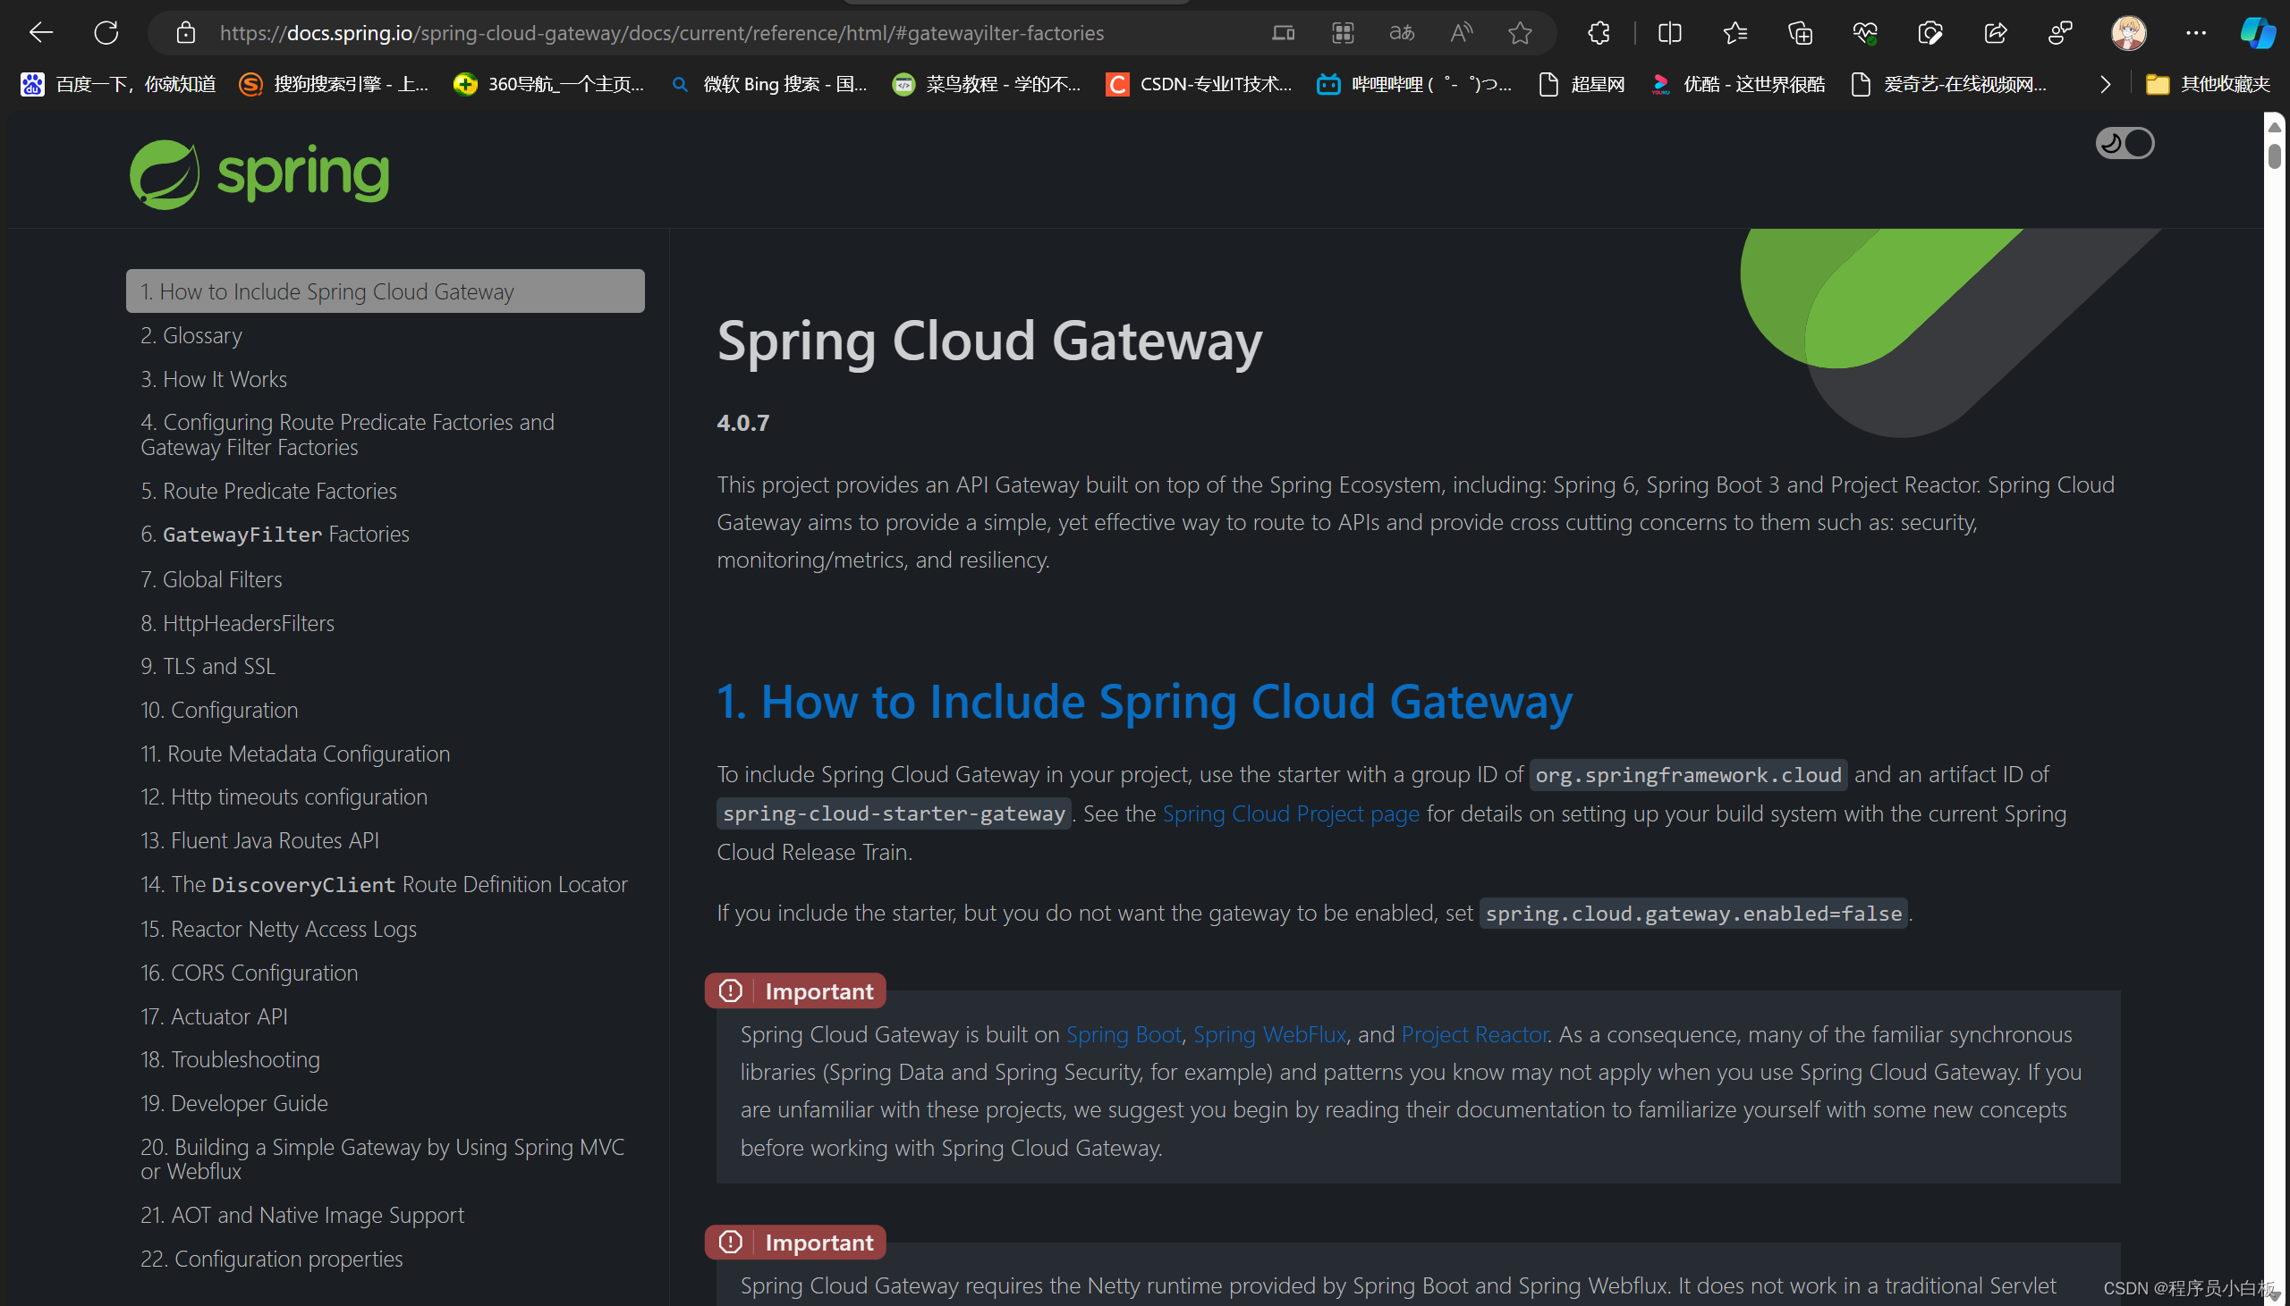This screenshot has width=2290, height=1306.
Task: Click the browser back arrow
Action: pyautogui.click(x=41, y=33)
